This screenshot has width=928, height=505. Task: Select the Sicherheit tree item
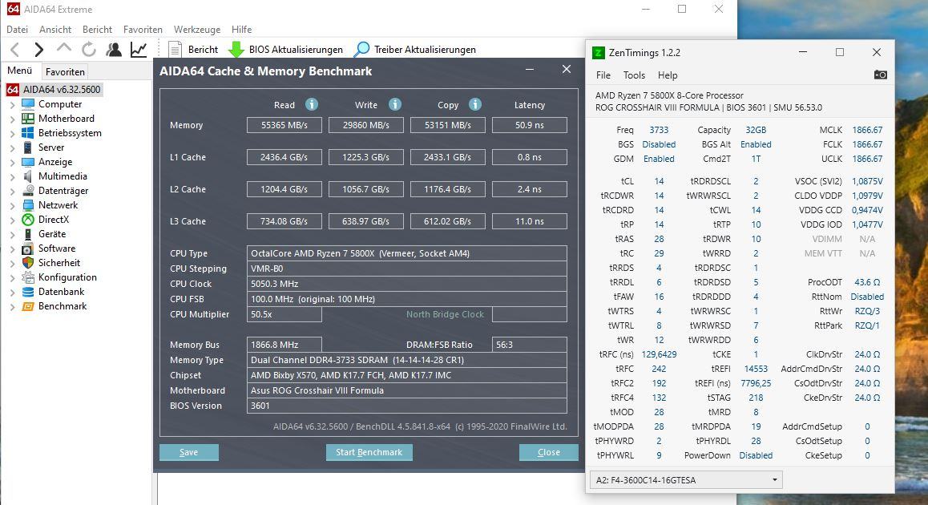[x=59, y=263]
